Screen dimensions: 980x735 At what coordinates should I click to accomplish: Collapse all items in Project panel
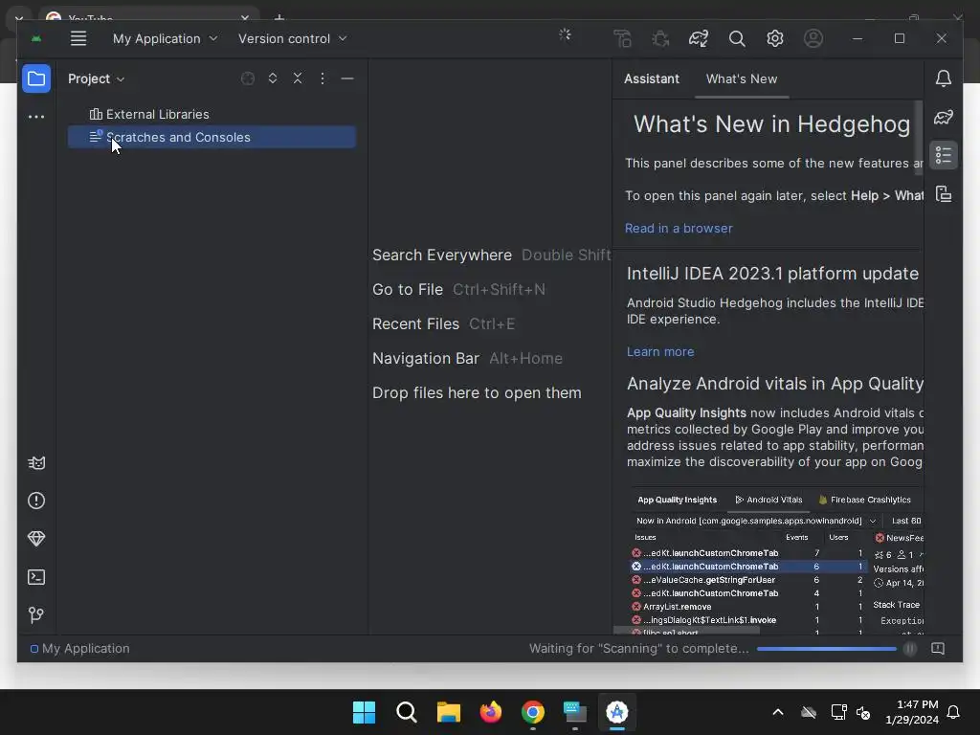tap(298, 78)
